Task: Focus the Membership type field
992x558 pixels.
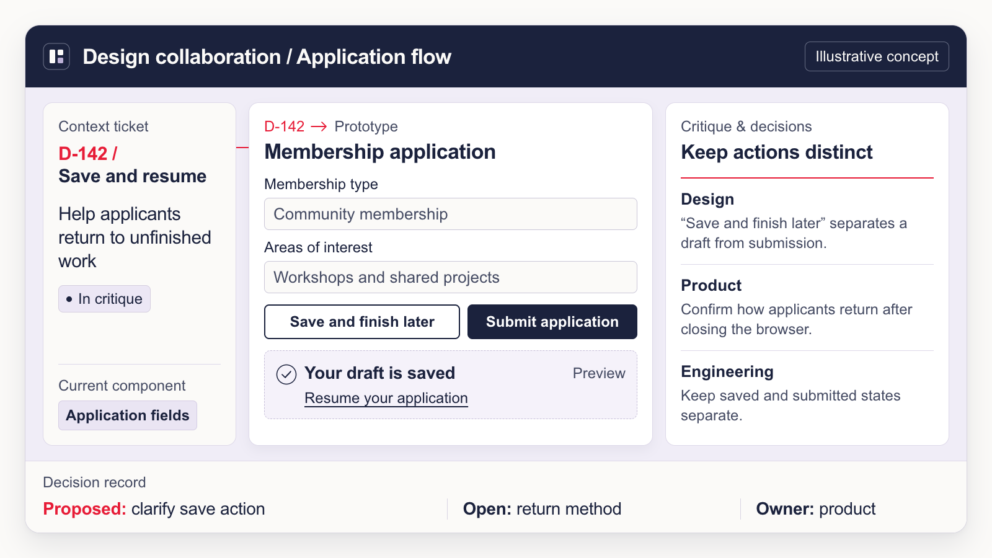Action: 451,214
